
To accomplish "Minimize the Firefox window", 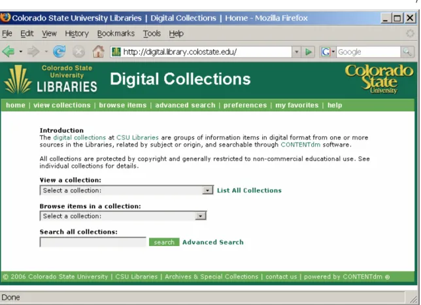I will click(x=386, y=18).
